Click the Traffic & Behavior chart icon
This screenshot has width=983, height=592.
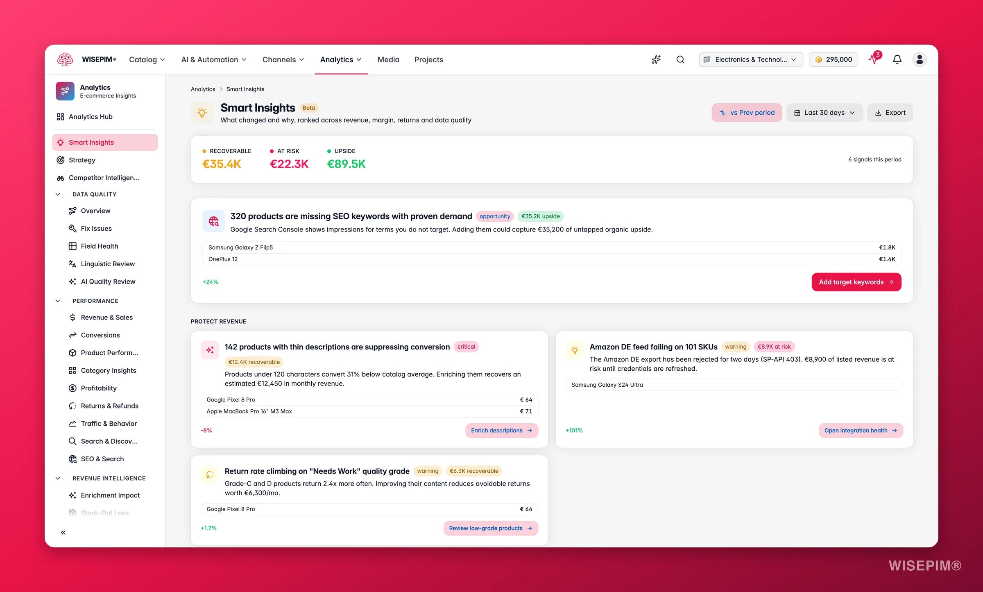pos(72,424)
